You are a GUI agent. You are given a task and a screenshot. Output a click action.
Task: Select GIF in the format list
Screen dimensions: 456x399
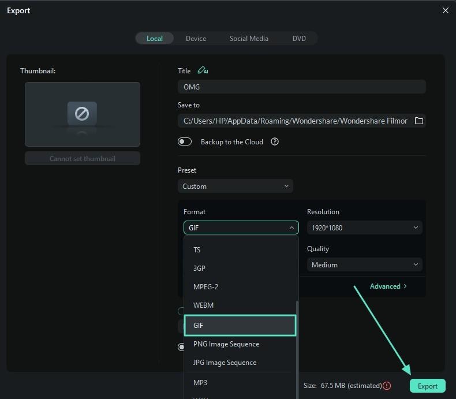240,325
